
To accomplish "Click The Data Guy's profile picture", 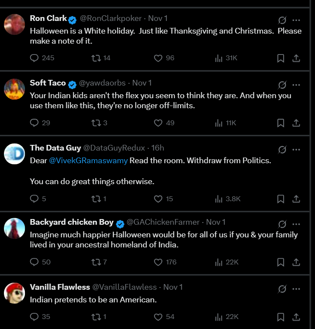I will [14, 154].
